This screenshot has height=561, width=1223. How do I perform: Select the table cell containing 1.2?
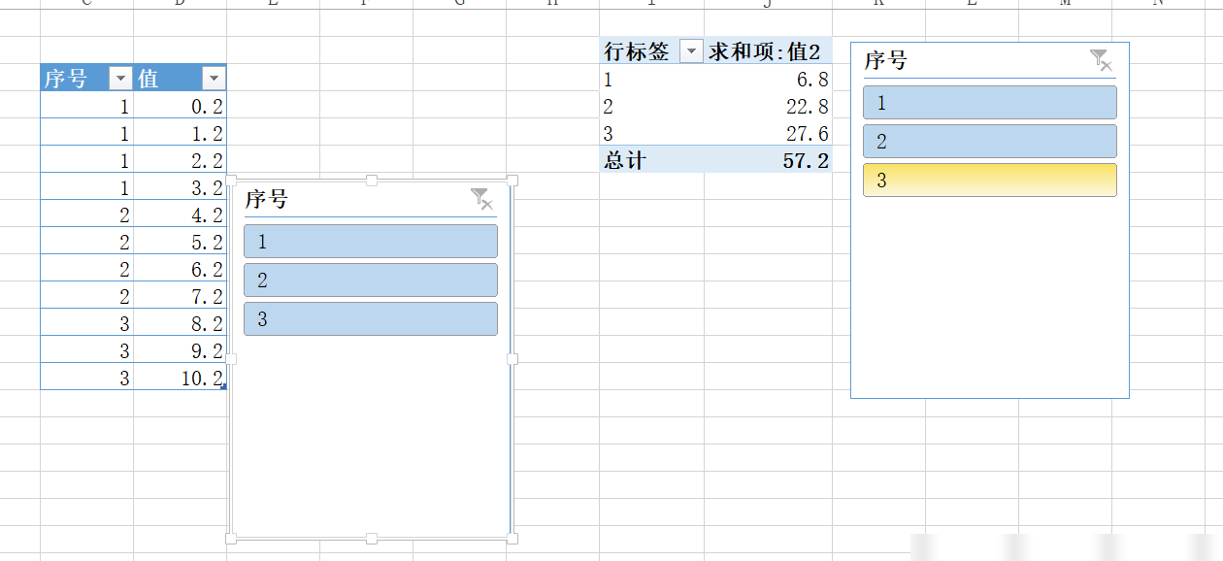click(x=180, y=133)
